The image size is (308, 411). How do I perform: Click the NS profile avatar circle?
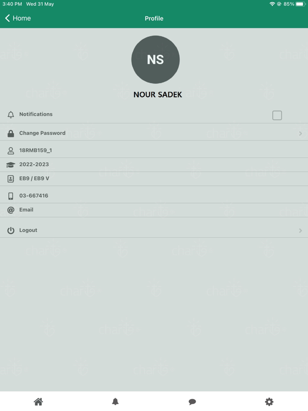tap(155, 59)
